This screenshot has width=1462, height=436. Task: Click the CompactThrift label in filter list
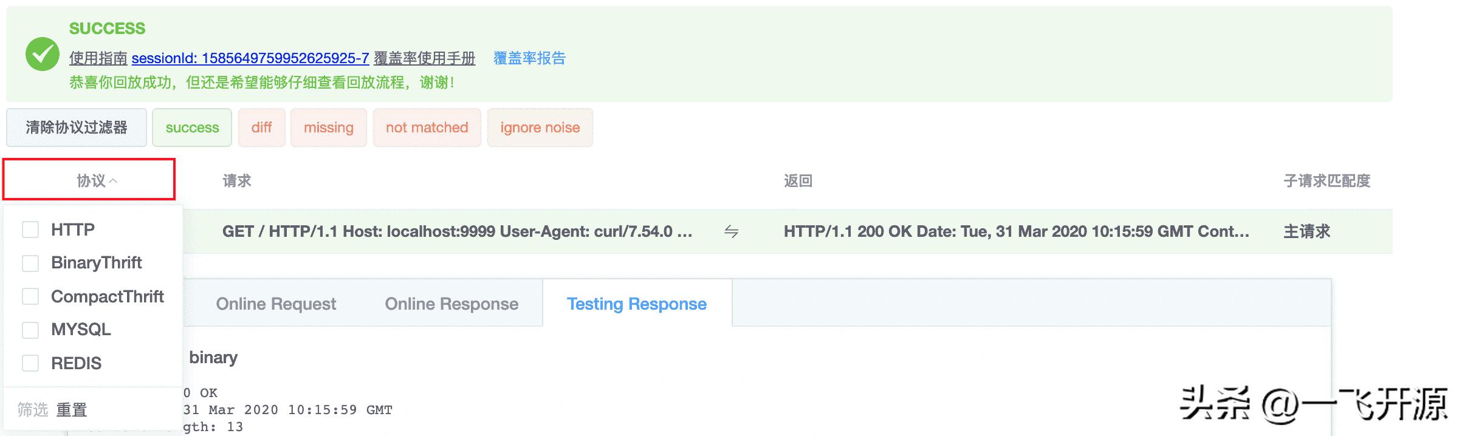coord(108,296)
